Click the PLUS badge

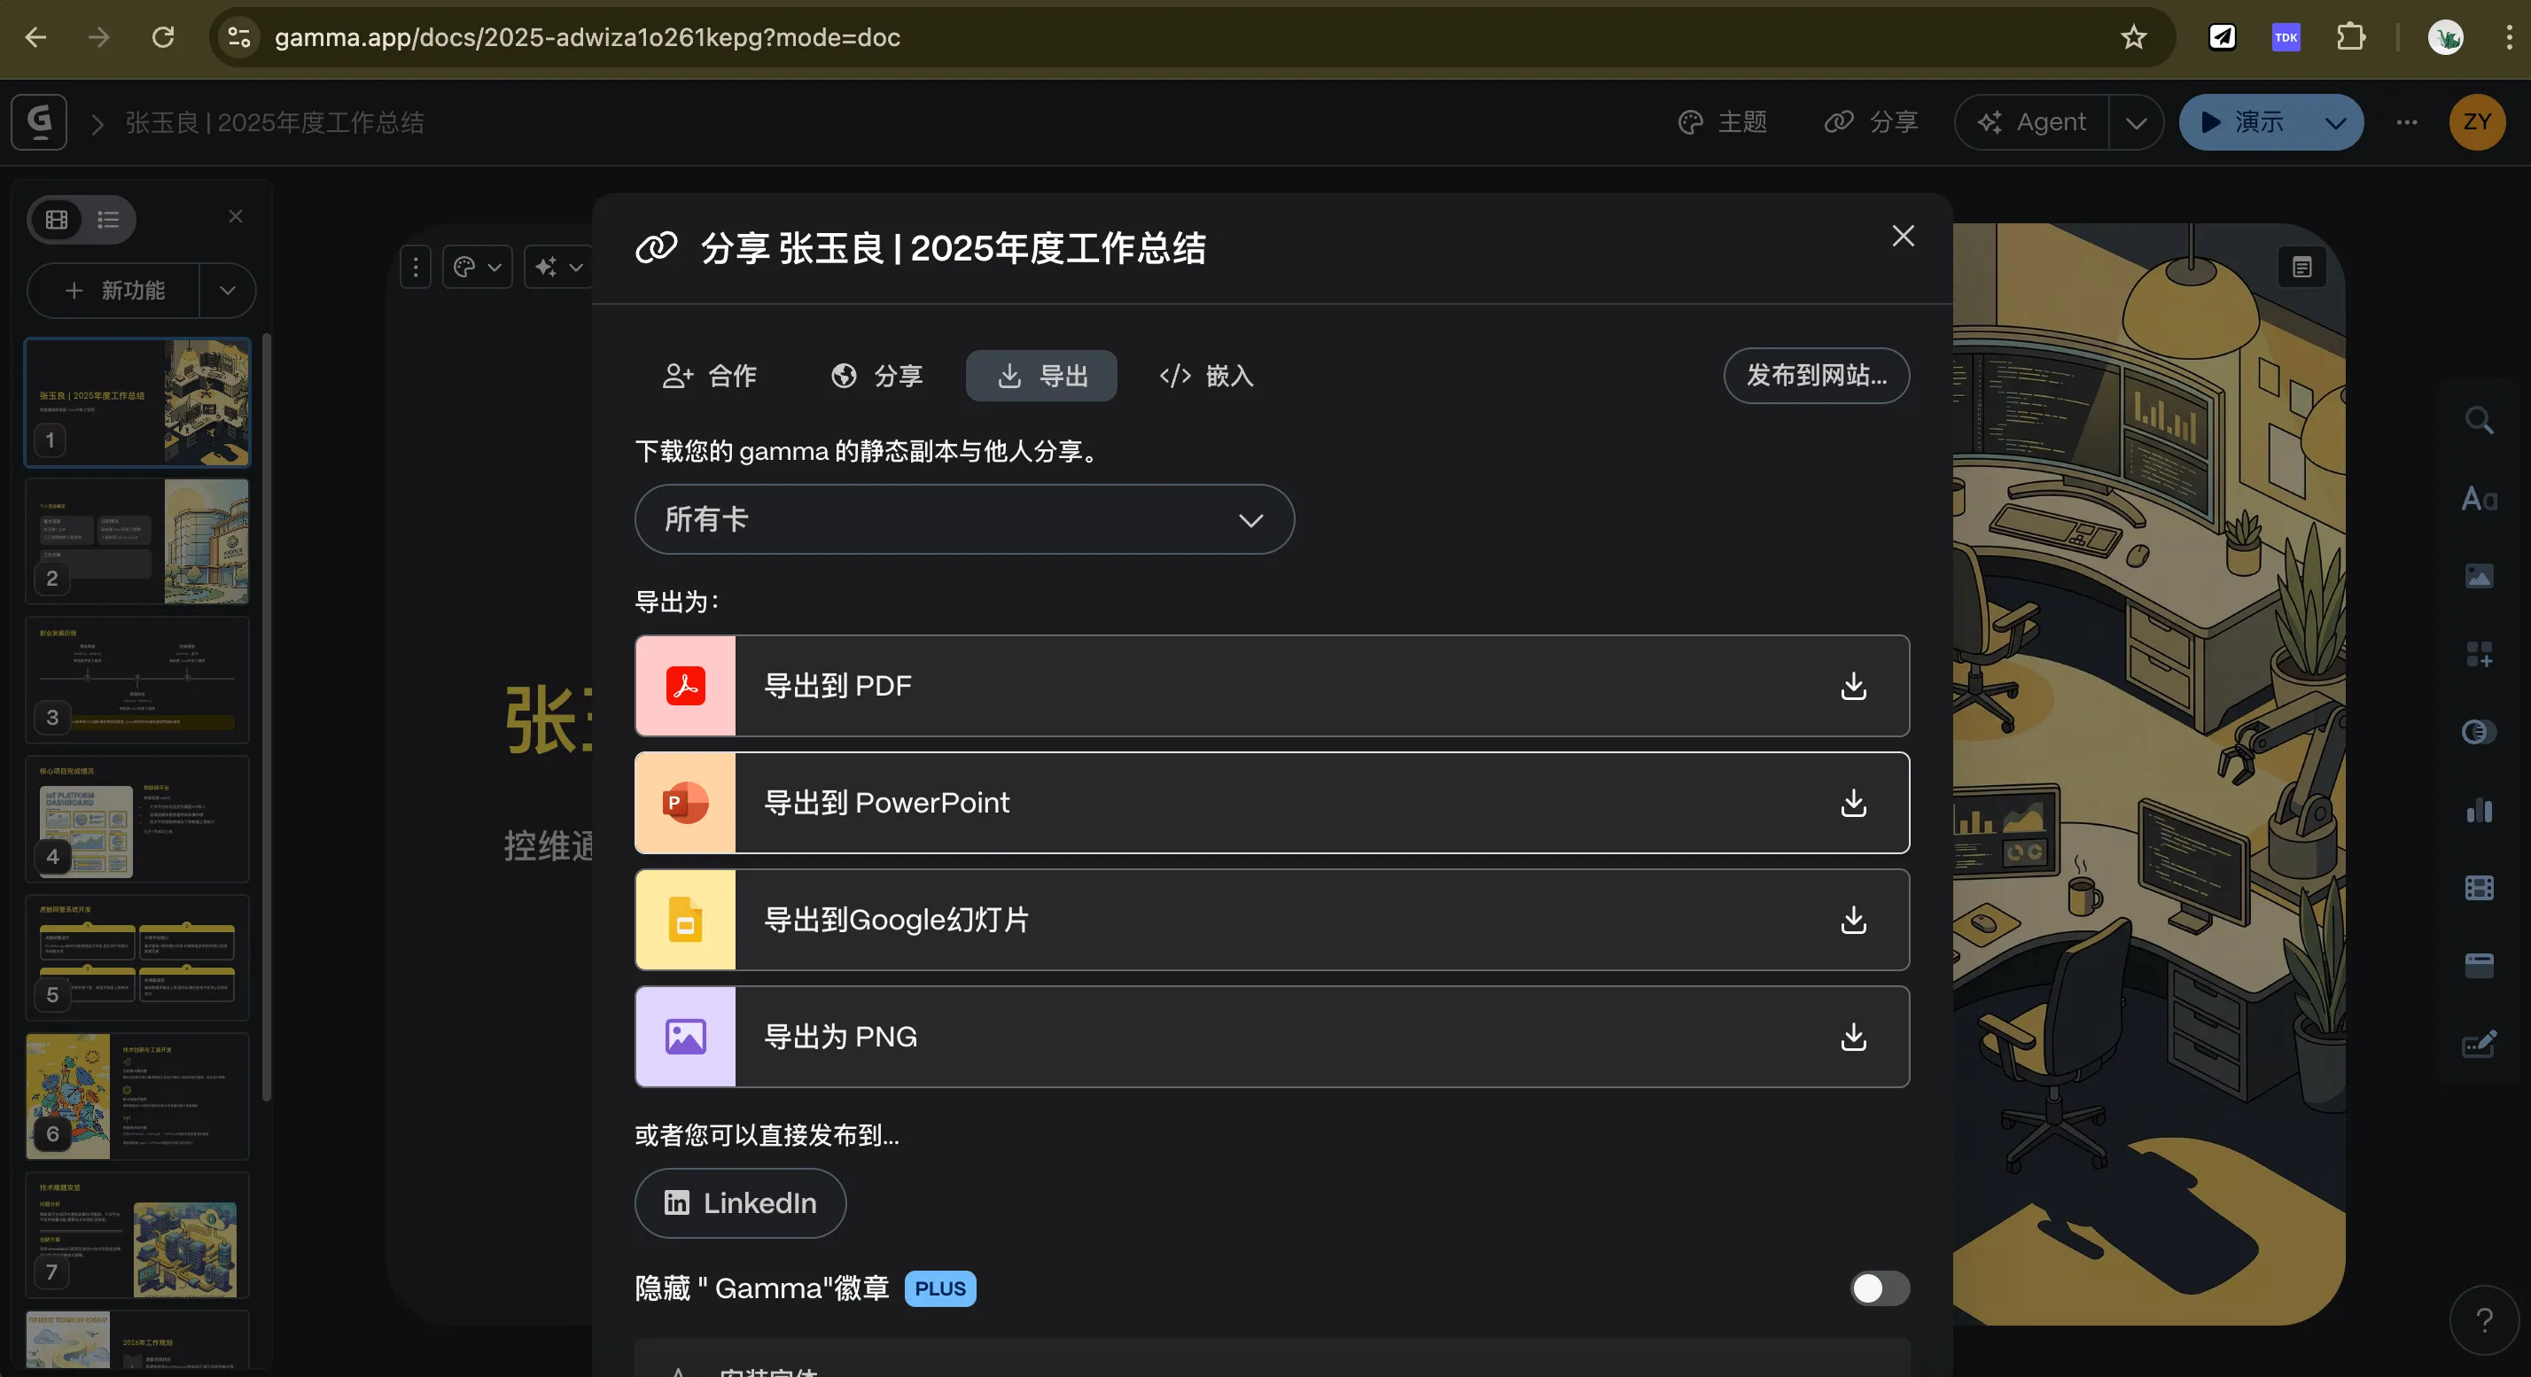coord(940,1288)
